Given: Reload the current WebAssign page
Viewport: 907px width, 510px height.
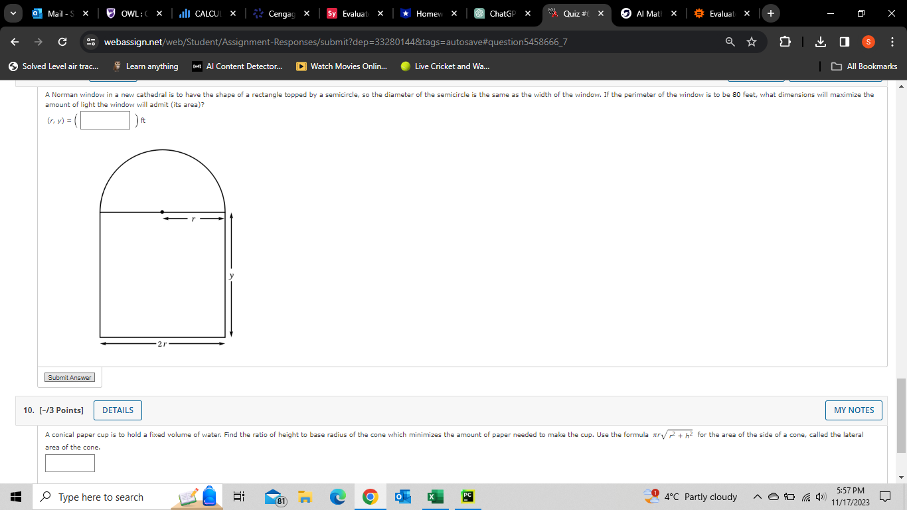Looking at the screenshot, I should [63, 41].
